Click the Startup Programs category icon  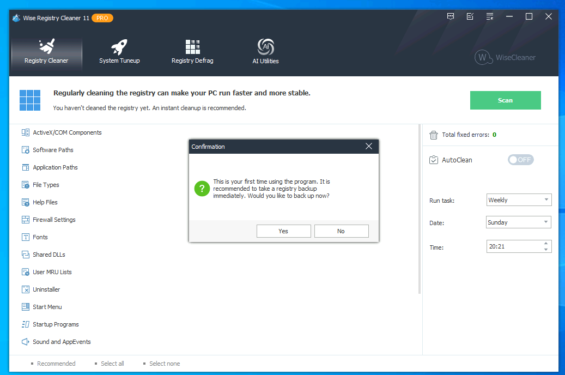point(25,324)
